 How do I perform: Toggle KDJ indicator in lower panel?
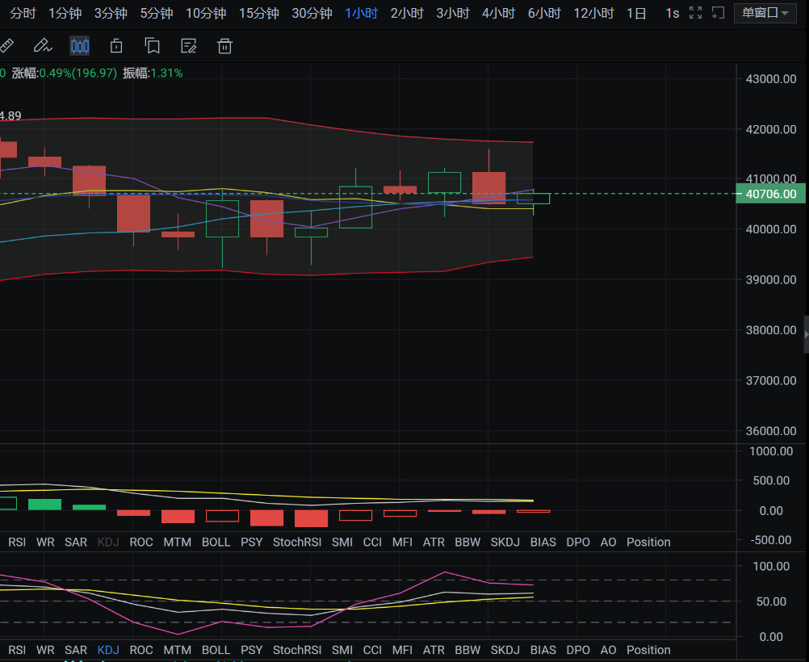coord(108,650)
